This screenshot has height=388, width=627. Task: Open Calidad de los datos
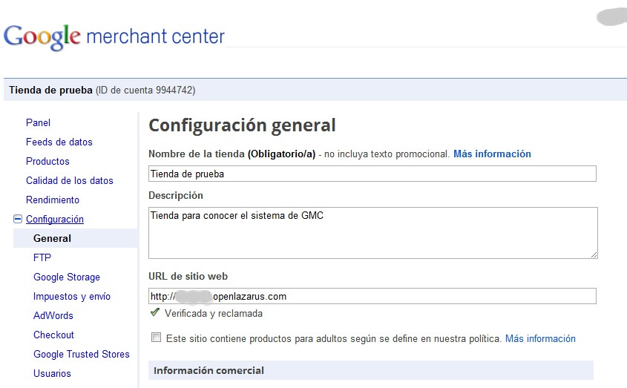(x=70, y=180)
